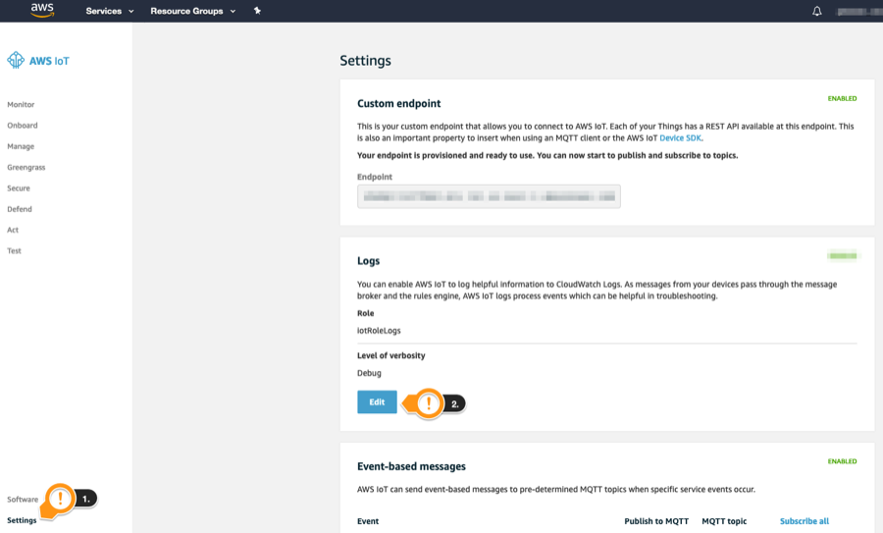Click the Event-based messages heading
This screenshot has height=533, width=883.
pos(411,466)
